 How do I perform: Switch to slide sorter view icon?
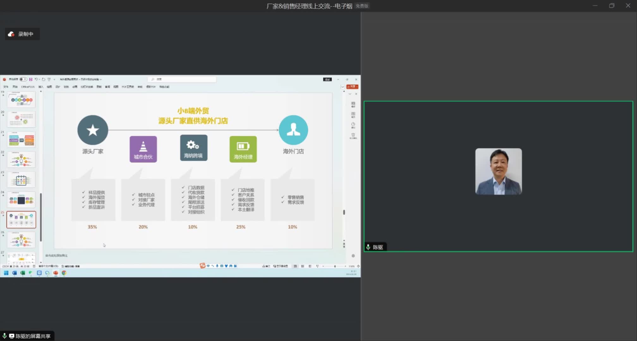302,266
